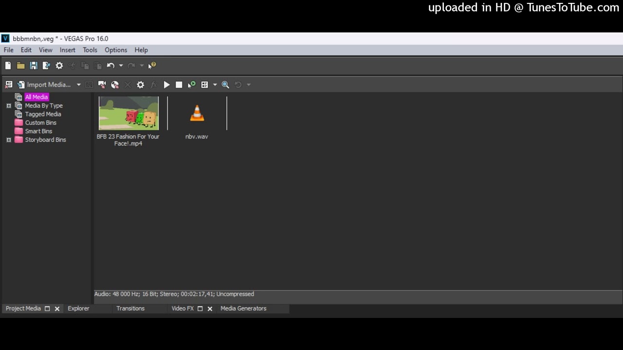Viewport: 623px width, 350px height.
Task: Save the project using the floppy disk icon
Action: (x=34, y=66)
